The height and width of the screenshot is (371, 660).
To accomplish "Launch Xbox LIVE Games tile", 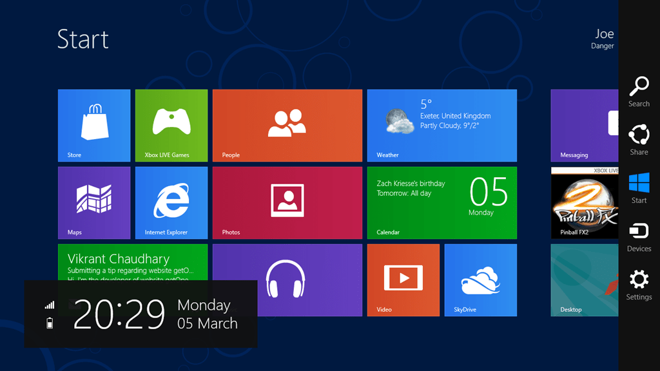I will click(x=171, y=126).
